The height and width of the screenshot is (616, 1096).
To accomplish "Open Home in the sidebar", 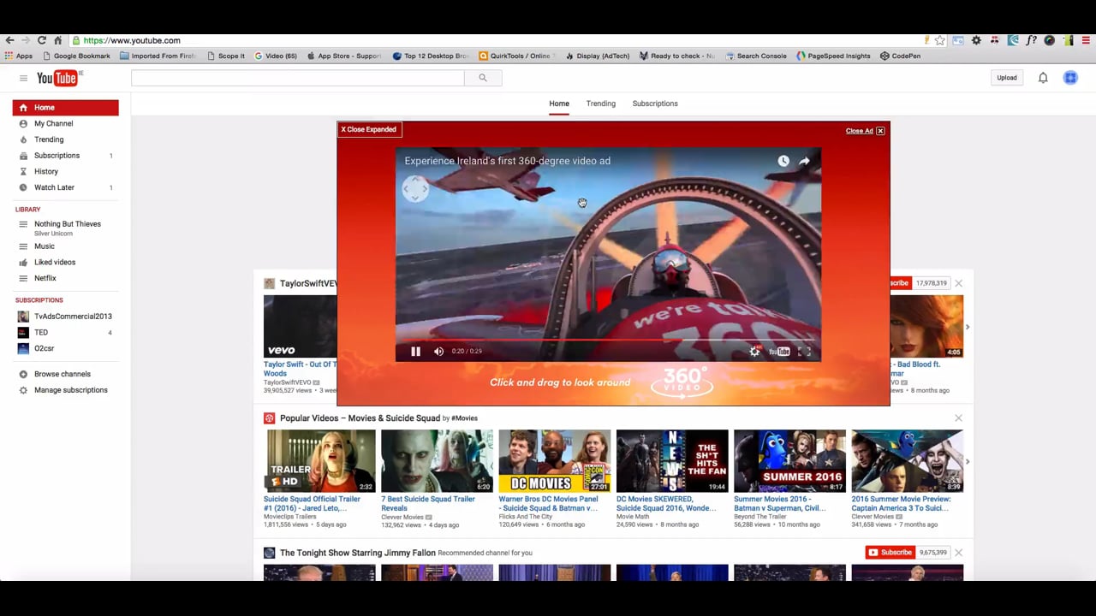I will pos(66,108).
